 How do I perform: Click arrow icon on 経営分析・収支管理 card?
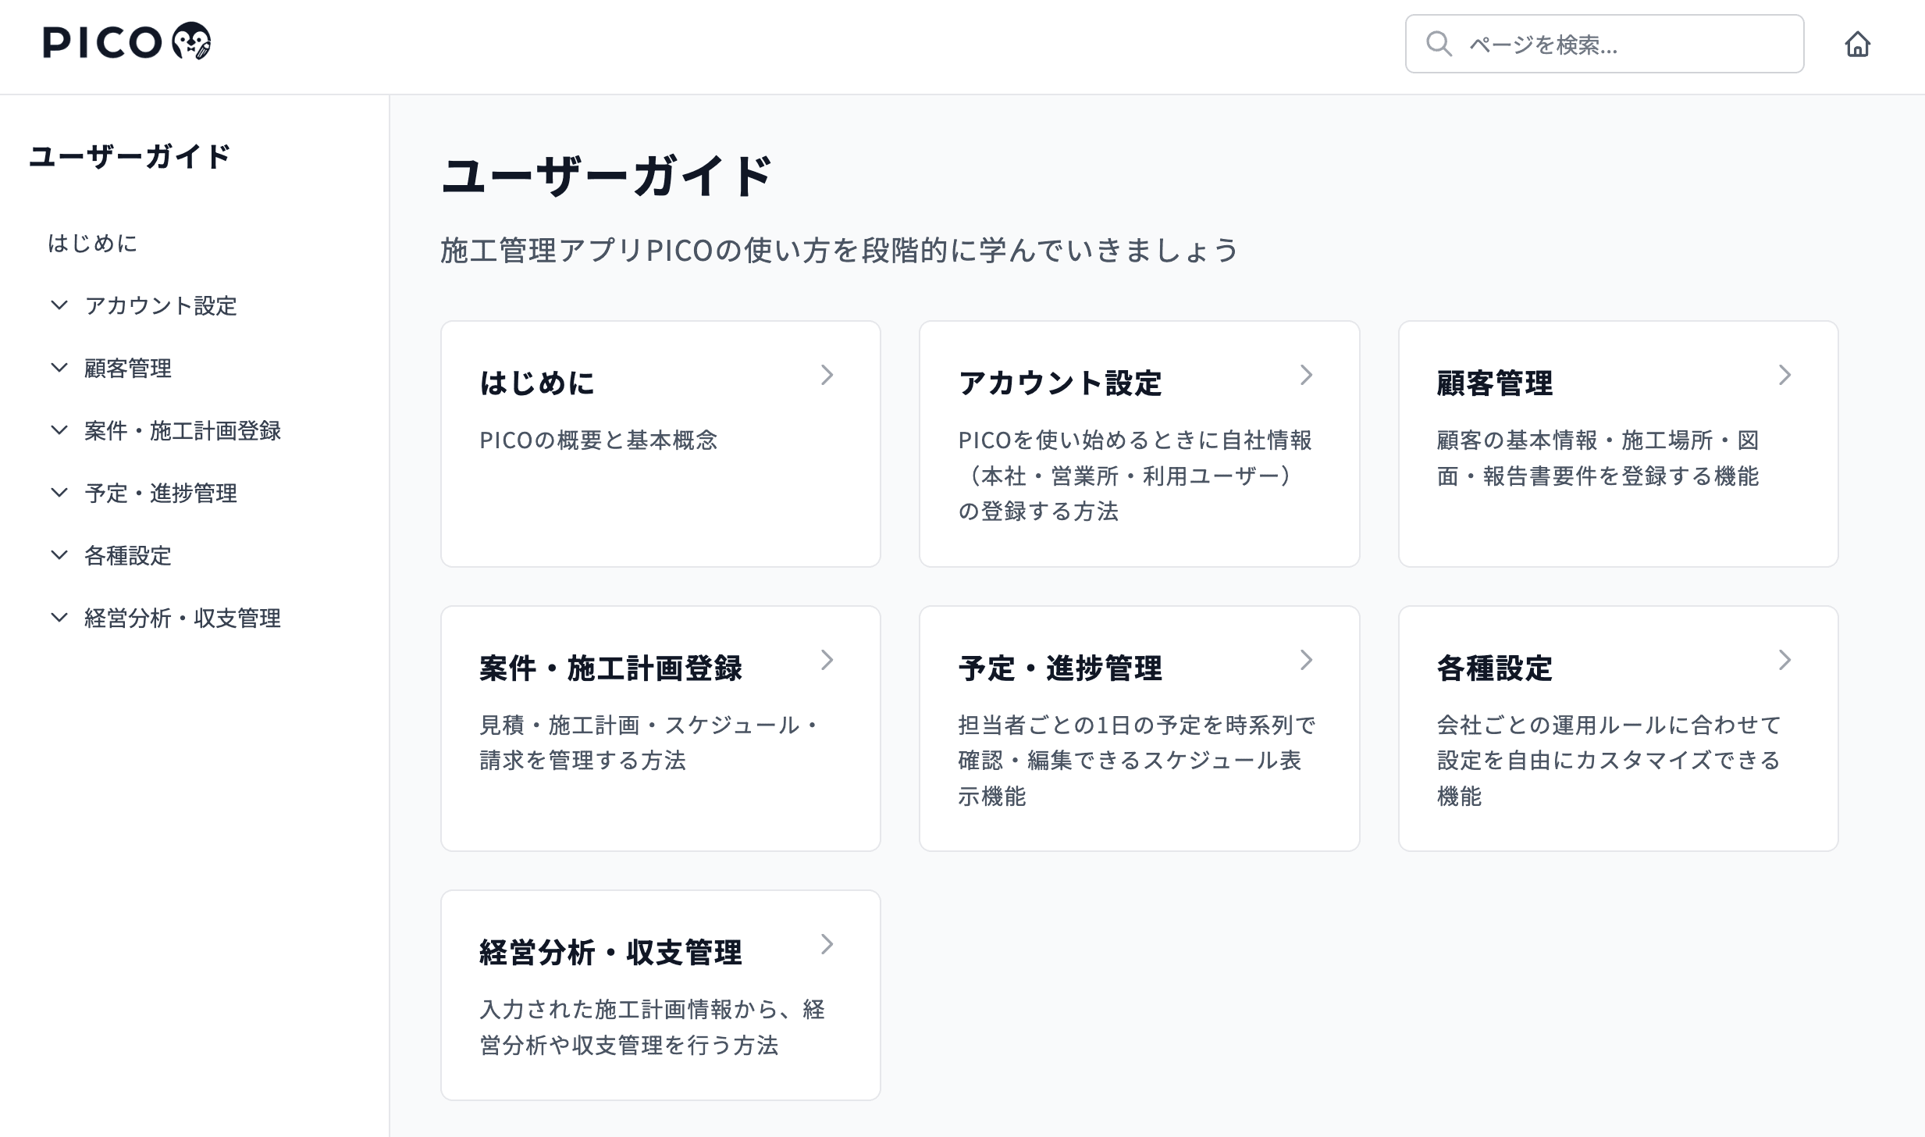[827, 945]
